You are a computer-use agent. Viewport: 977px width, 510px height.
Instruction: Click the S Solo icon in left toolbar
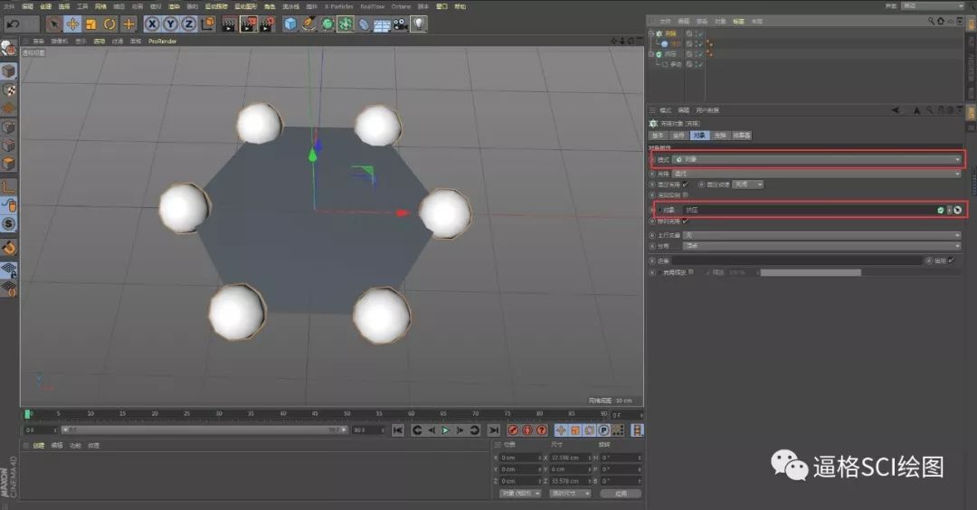coord(9,223)
